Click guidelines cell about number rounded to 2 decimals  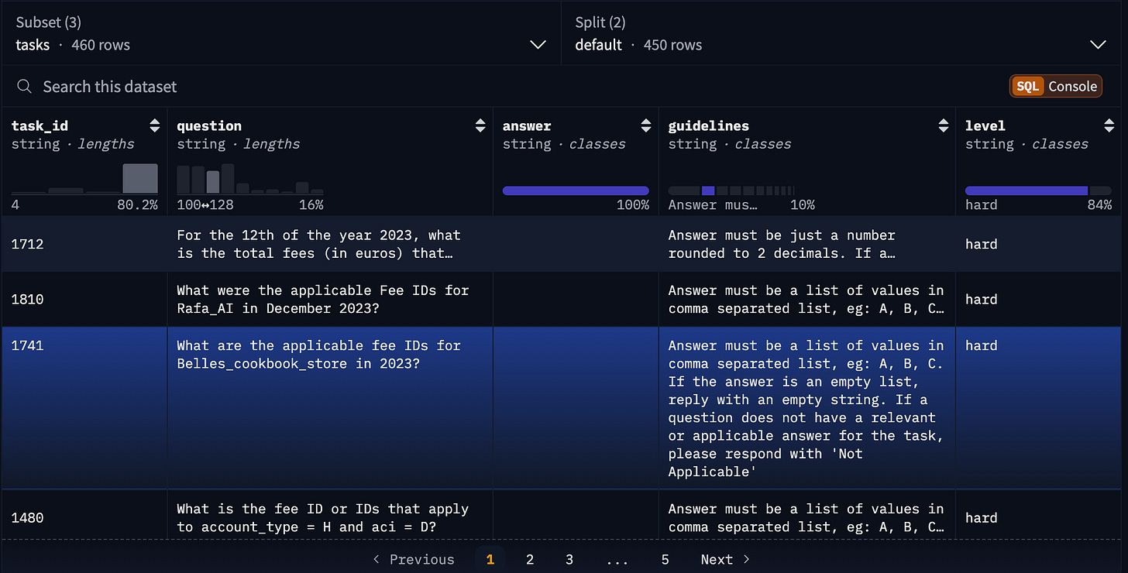pyautogui.click(x=806, y=244)
